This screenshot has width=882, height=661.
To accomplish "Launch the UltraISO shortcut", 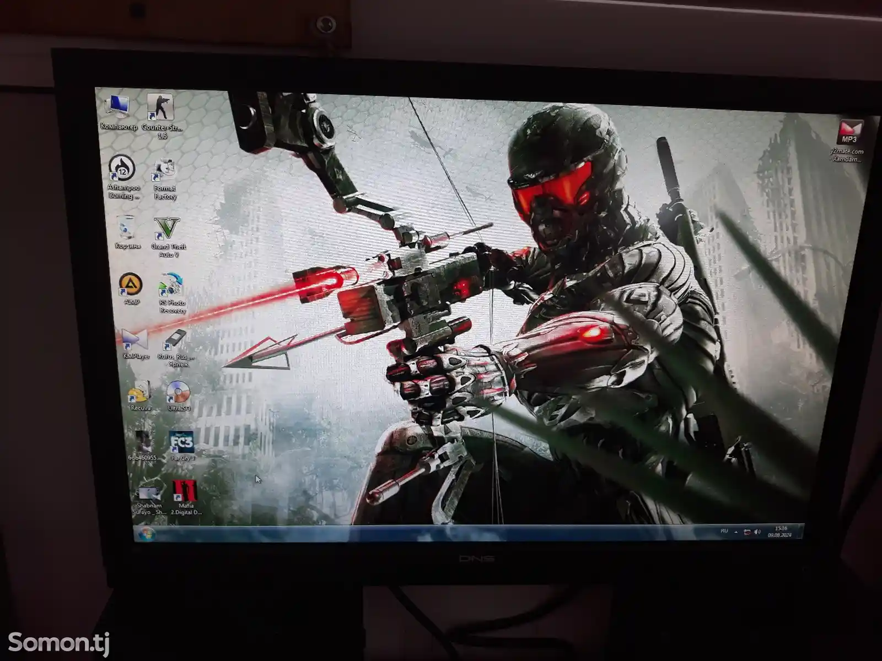I will tap(179, 397).
